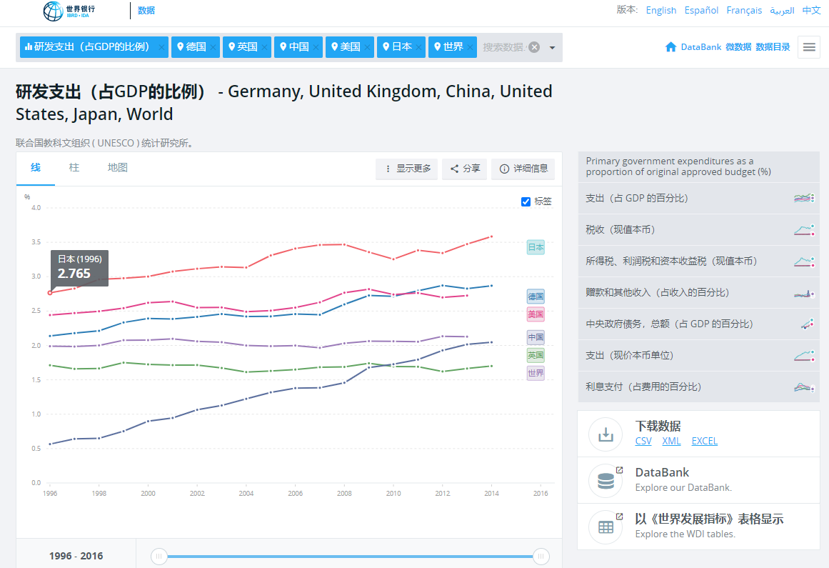
Task: Toggle the 标签 labels checkbox
Action: 526,201
